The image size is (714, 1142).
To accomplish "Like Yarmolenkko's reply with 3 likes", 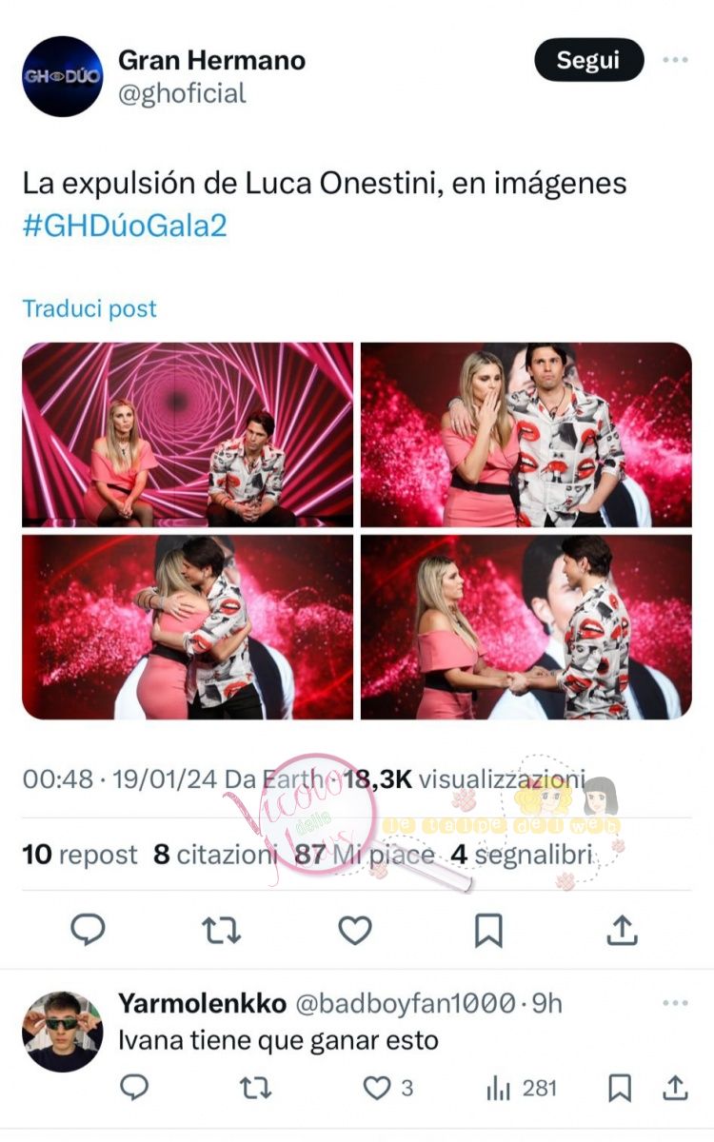I will tap(389, 1088).
